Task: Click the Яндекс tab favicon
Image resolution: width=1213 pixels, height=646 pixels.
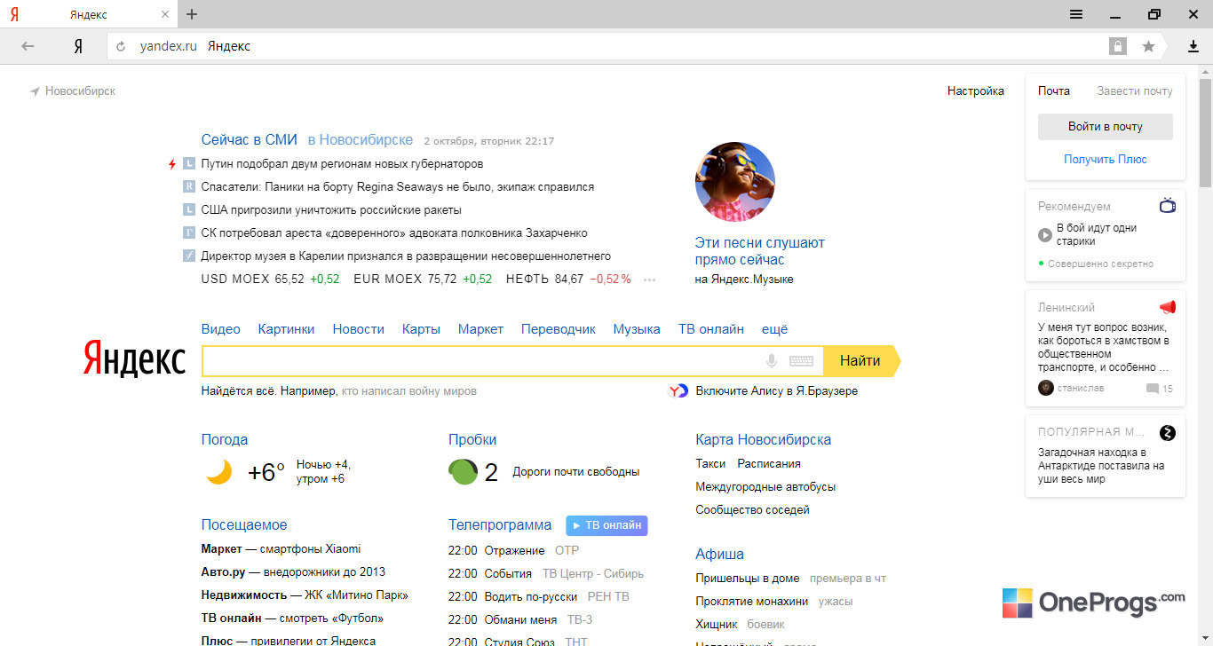Action: pyautogui.click(x=15, y=14)
